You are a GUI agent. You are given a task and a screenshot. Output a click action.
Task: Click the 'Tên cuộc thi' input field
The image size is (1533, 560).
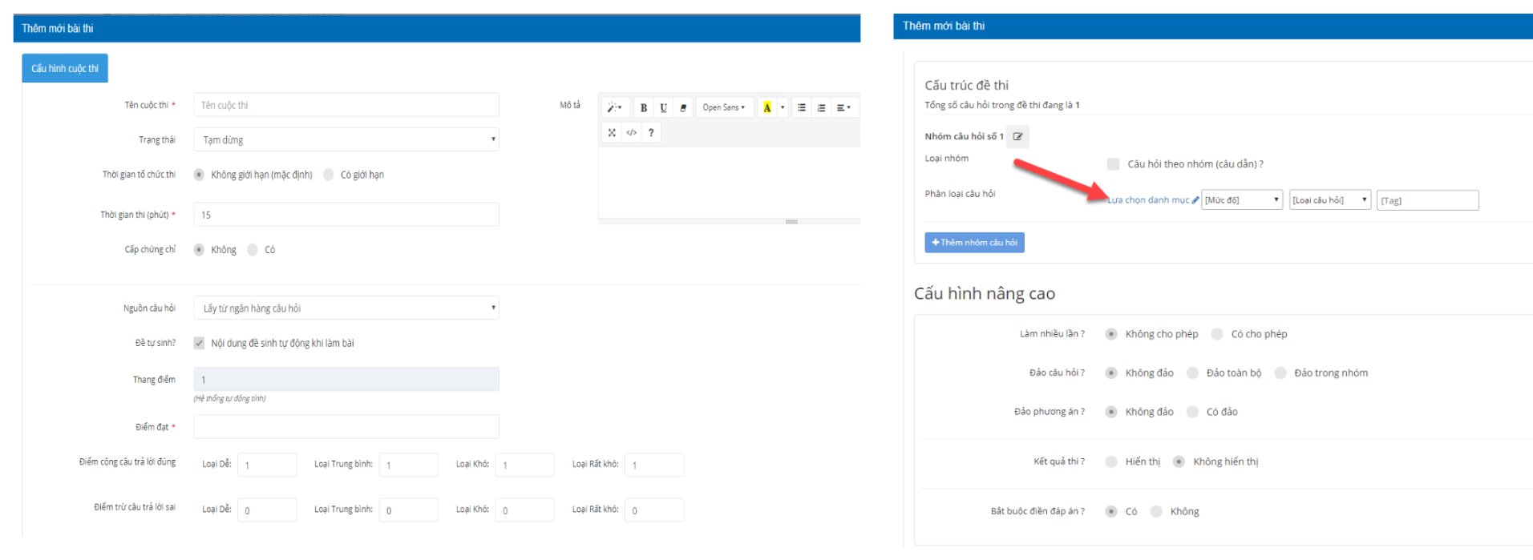pyautogui.click(x=346, y=105)
